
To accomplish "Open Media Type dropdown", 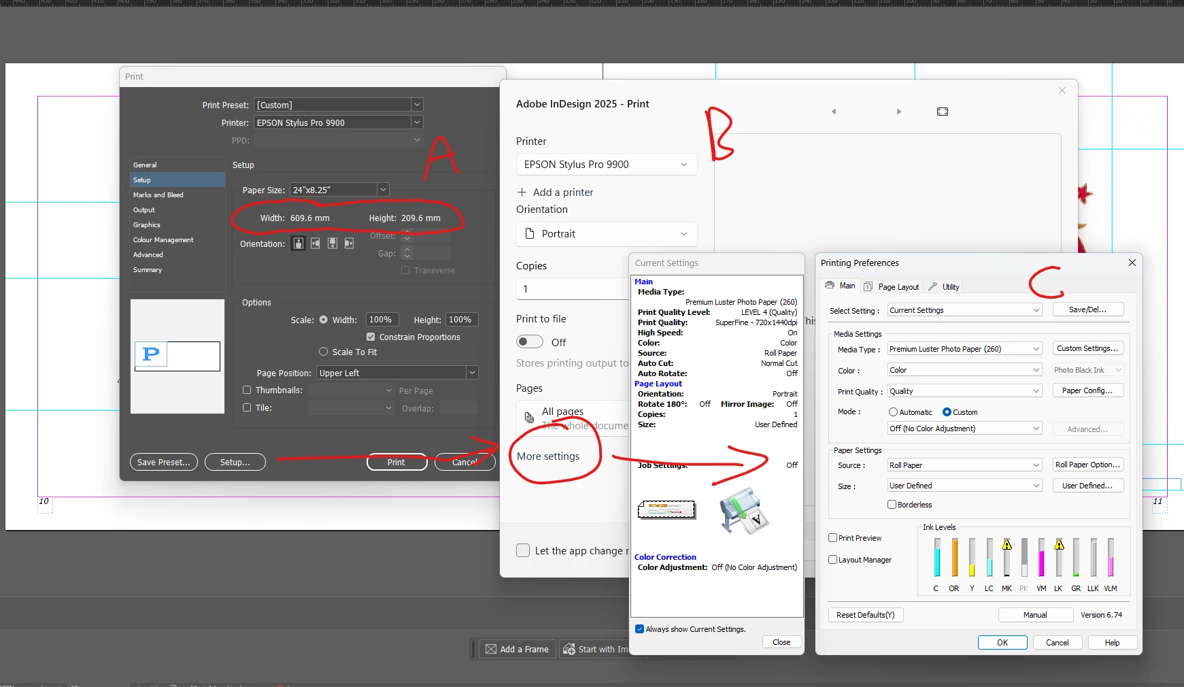I will (964, 349).
